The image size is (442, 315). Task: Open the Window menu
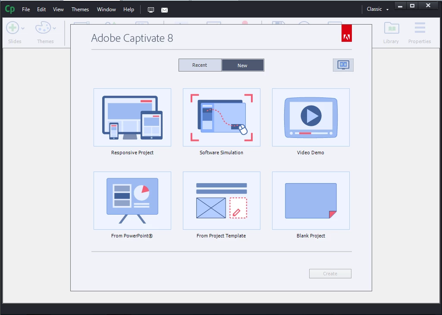click(106, 9)
